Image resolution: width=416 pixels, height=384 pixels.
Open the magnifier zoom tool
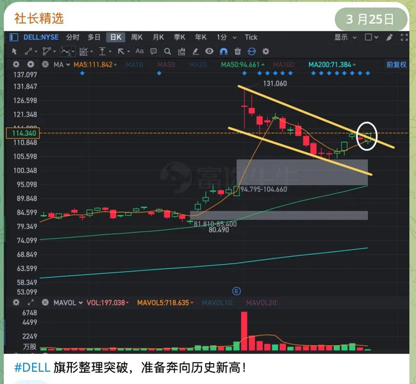[168, 51]
